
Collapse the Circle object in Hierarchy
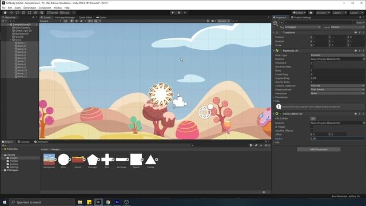pyautogui.click(x=11, y=40)
